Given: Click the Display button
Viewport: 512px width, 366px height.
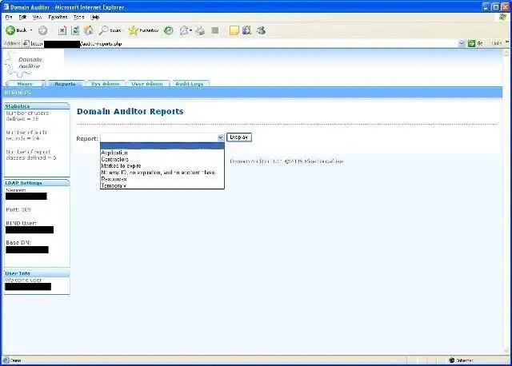Looking at the screenshot, I should 239,137.
